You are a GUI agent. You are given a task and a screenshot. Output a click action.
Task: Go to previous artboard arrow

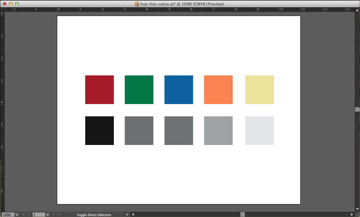pyautogui.click(x=29, y=215)
